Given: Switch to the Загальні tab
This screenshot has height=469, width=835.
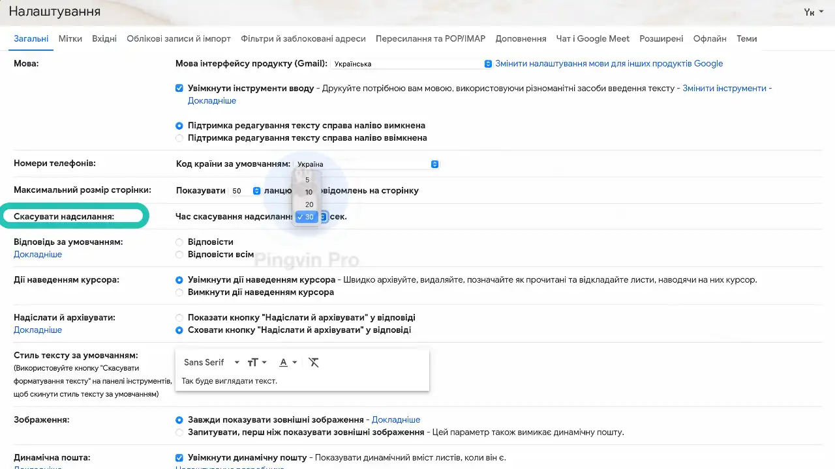Looking at the screenshot, I should coord(31,38).
